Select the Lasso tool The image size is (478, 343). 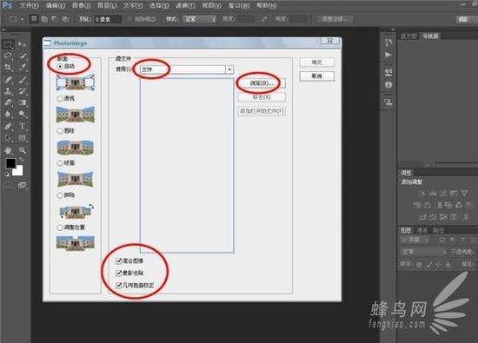click(x=8, y=56)
